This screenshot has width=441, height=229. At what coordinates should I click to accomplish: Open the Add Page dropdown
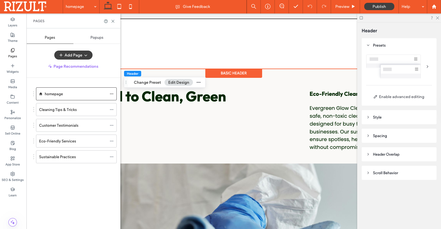(x=73, y=55)
